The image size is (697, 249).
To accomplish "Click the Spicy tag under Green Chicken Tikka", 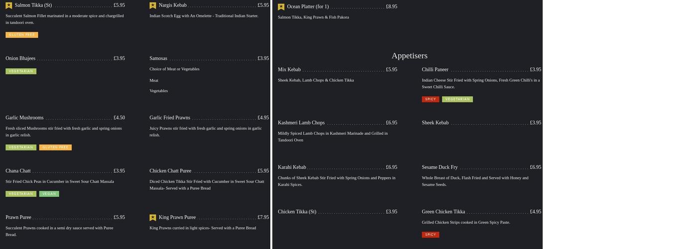I will click(431, 235).
